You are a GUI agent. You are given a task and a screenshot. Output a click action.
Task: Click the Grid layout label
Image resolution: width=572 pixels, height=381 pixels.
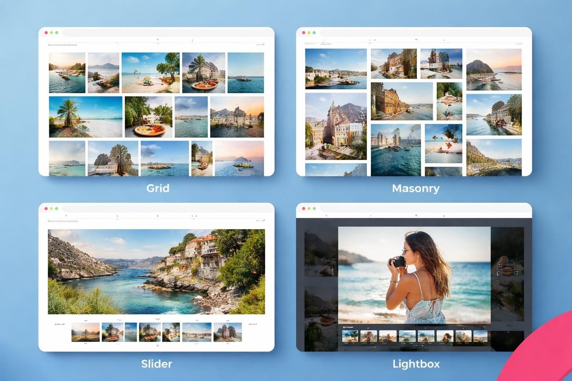click(x=157, y=188)
